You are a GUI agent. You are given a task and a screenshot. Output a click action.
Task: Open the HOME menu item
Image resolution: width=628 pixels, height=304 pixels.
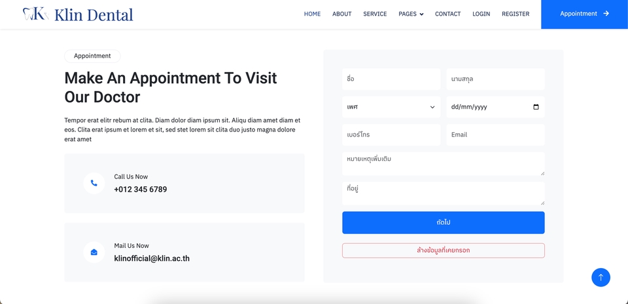[312, 14]
